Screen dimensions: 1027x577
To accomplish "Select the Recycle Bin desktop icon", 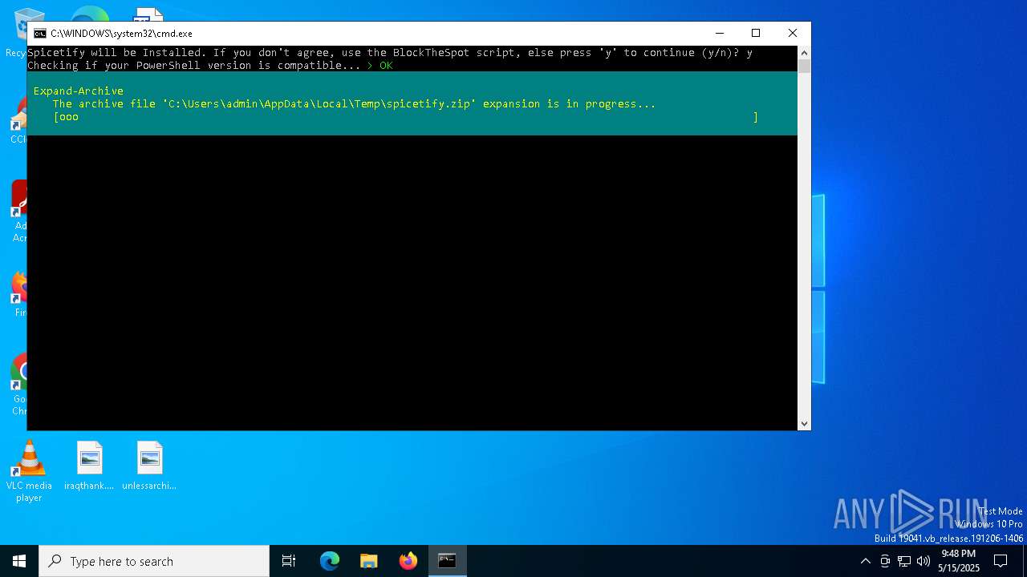I will (18, 32).
